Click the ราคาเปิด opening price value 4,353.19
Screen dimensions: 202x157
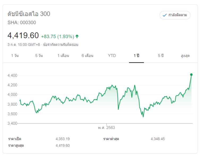coord(63,139)
